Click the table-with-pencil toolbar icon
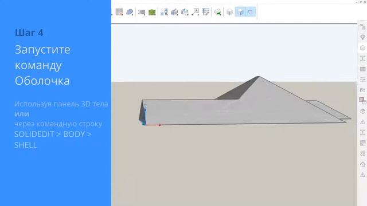 [x=205, y=11]
